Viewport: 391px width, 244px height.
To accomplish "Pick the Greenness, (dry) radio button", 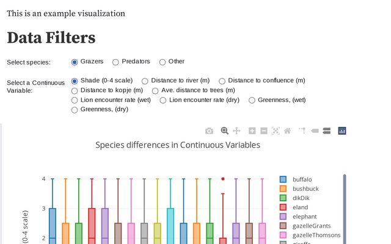I will pos(75,110).
